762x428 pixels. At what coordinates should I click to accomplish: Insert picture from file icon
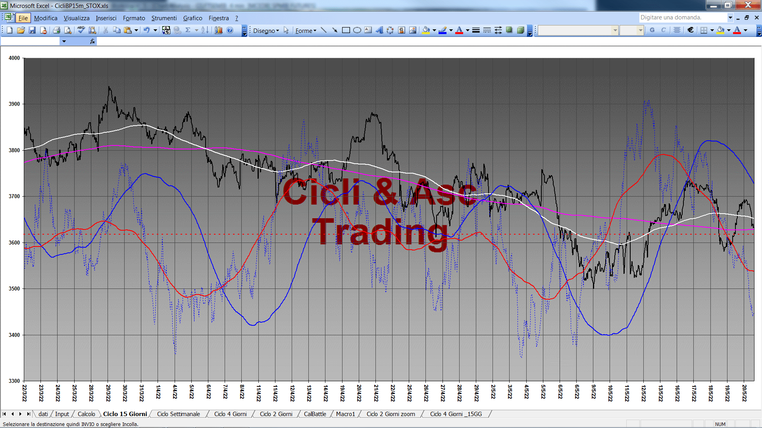click(413, 30)
